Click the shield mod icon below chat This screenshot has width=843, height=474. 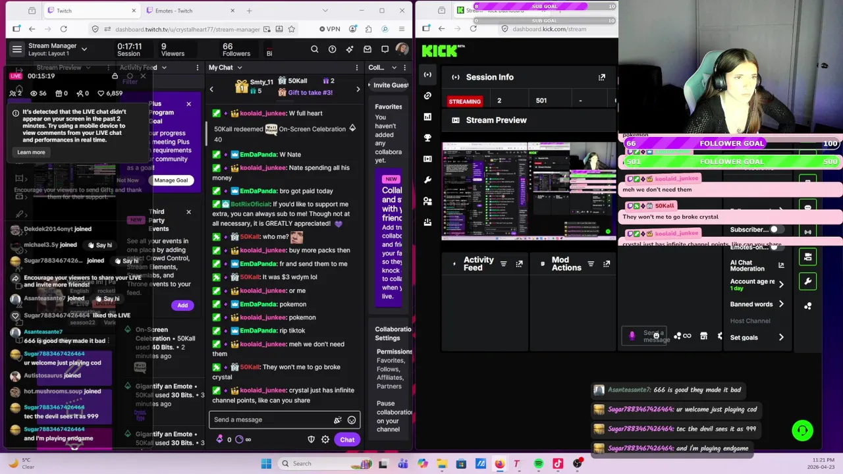coord(312,440)
